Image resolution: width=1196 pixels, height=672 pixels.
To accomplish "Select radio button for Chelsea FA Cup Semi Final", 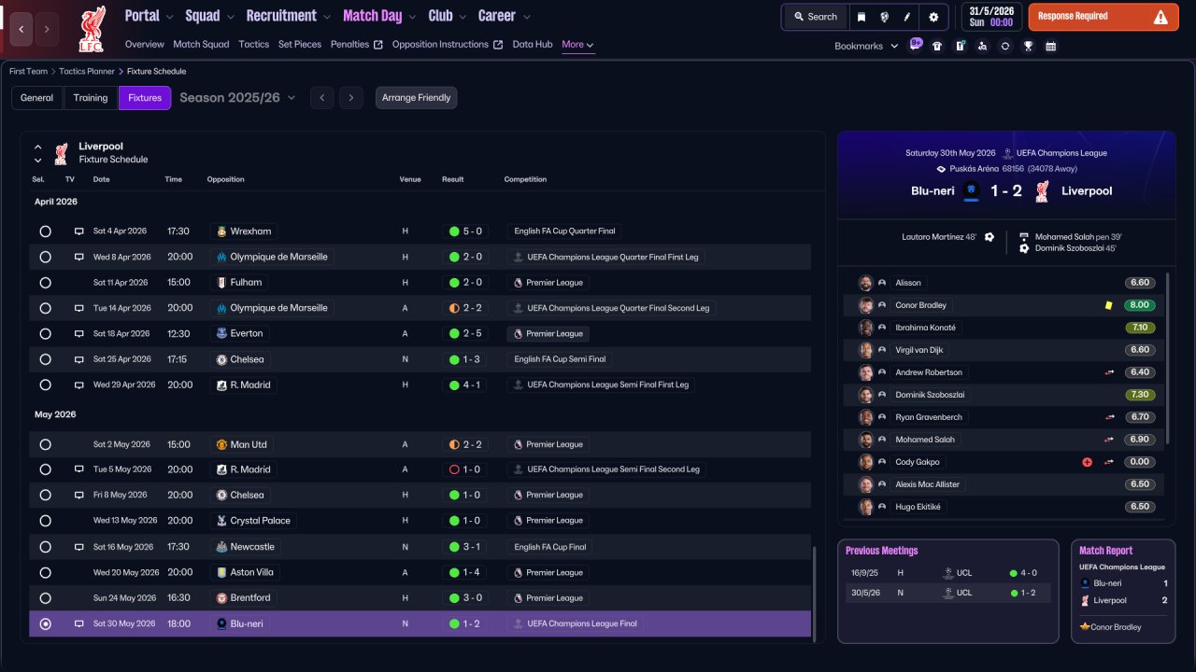I will (45, 359).
